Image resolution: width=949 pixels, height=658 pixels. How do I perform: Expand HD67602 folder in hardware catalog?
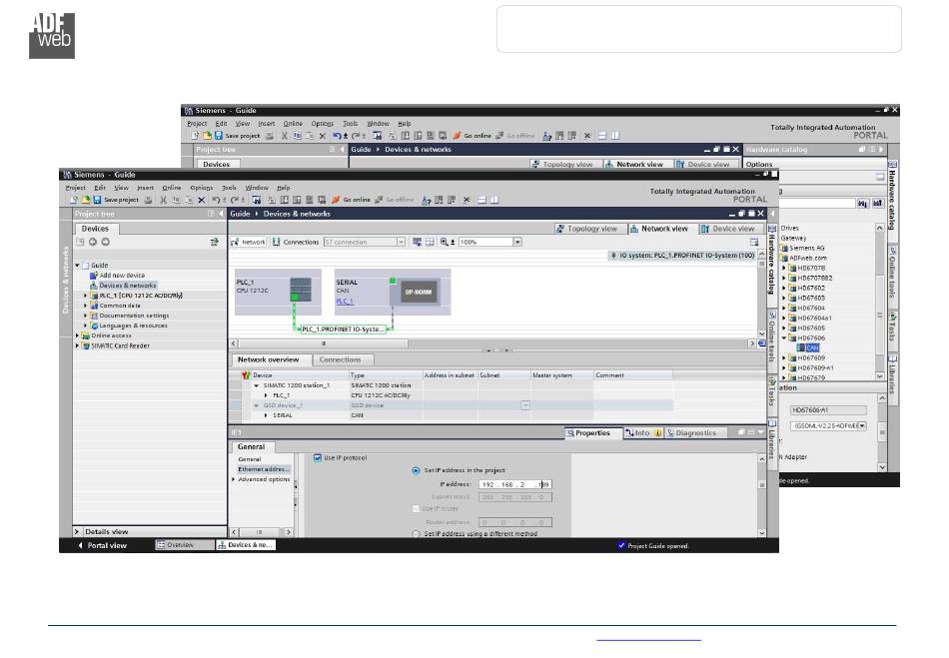pyautogui.click(x=784, y=288)
